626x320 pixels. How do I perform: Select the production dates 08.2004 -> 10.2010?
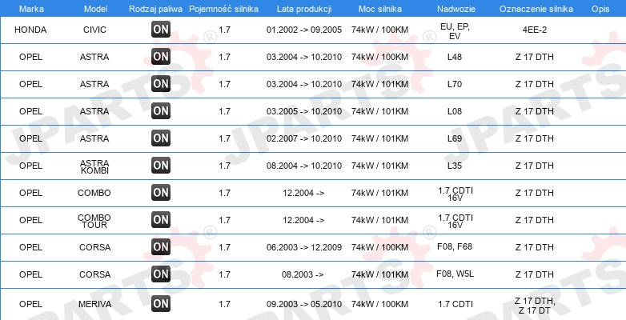click(304, 166)
